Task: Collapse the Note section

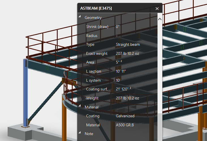Action: coord(80,132)
